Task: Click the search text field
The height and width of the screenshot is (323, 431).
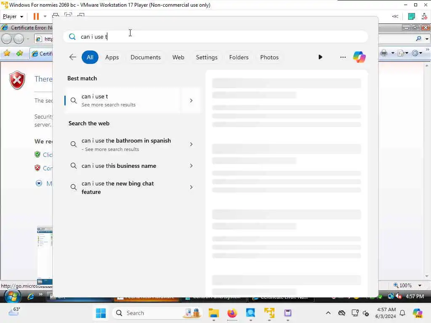Action: [215, 37]
